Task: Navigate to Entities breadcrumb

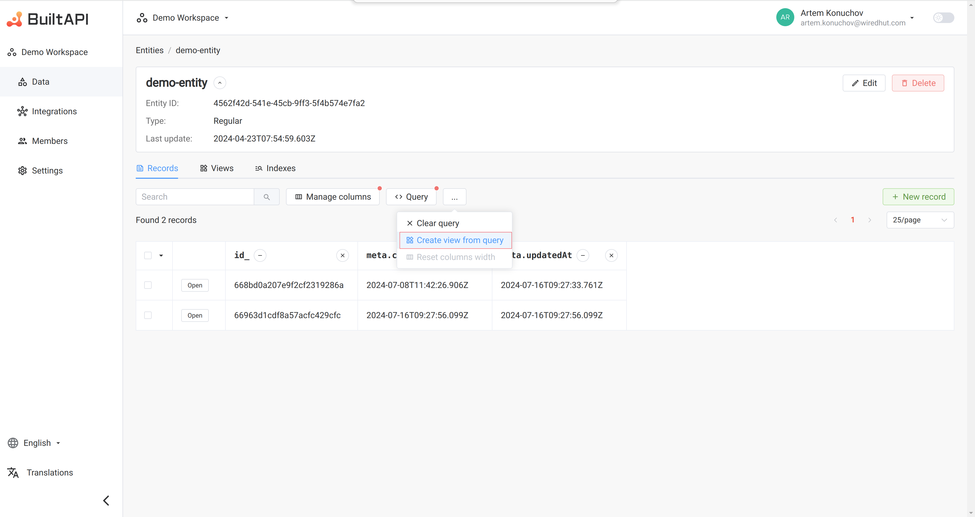Action: pyautogui.click(x=149, y=50)
